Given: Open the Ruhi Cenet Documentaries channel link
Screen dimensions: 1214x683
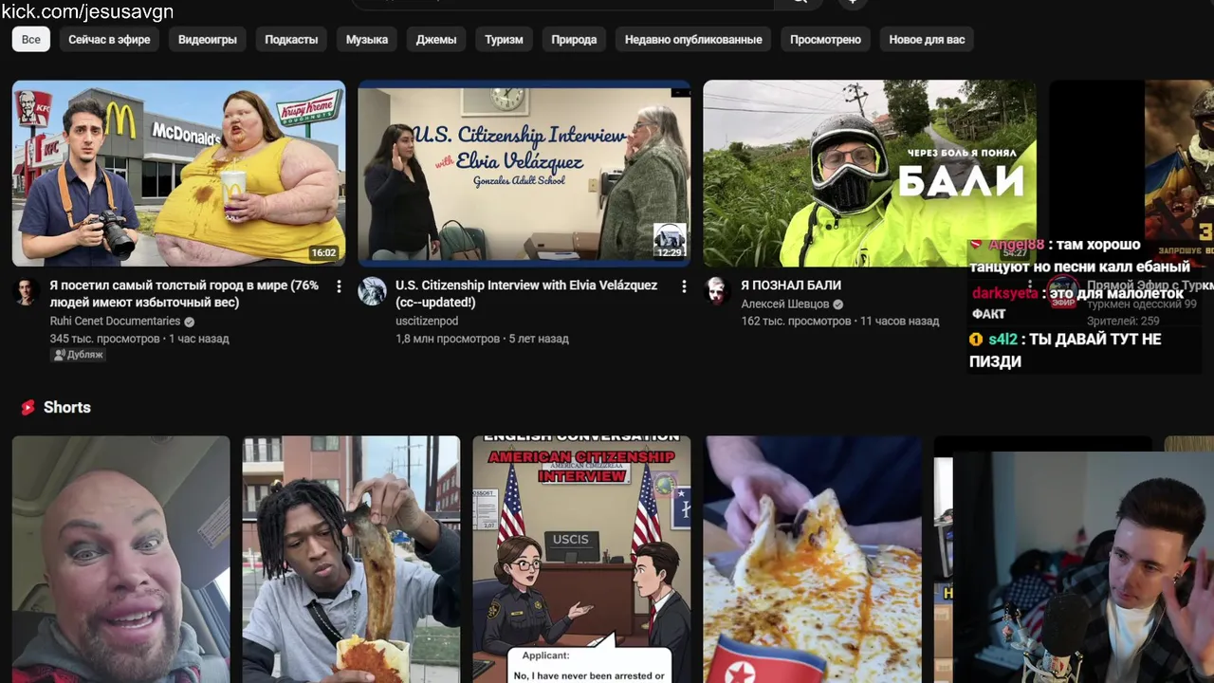Looking at the screenshot, I should (115, 322).
